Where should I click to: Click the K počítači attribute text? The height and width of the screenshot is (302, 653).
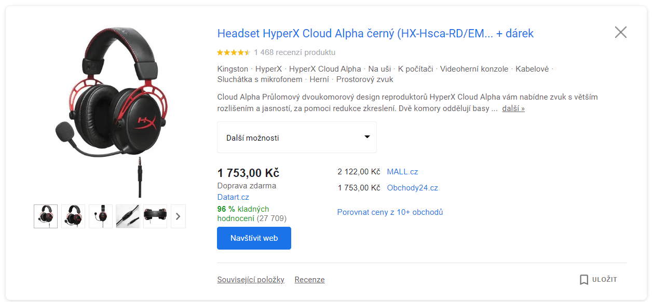point(416,69)
